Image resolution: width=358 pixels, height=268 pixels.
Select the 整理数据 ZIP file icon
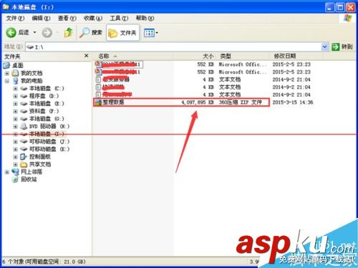(x=98, y=102)
